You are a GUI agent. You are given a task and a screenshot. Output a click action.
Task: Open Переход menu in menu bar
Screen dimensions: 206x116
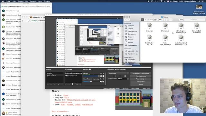pyautogui.click(x=33, y=1)
